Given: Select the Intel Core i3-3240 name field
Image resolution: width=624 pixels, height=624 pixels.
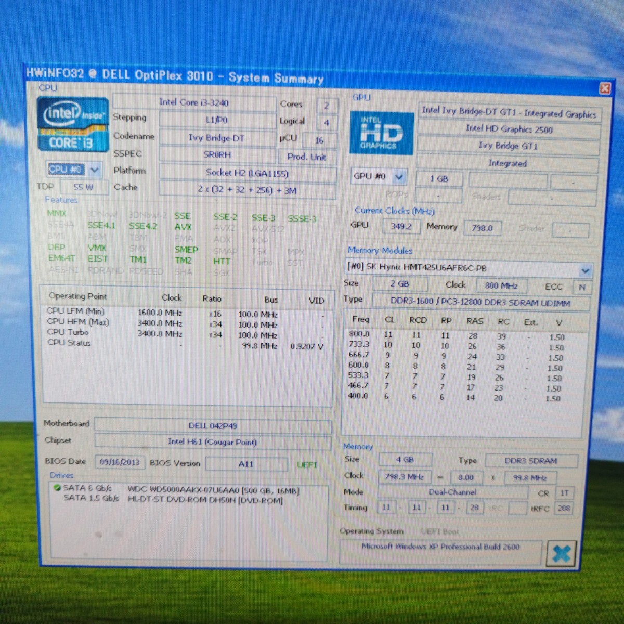Looking at the screenshot, I should click(193, 102).
